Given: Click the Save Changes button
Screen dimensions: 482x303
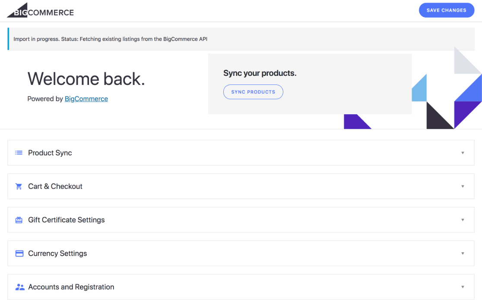Looking at the screenshot, I should 446,10.
